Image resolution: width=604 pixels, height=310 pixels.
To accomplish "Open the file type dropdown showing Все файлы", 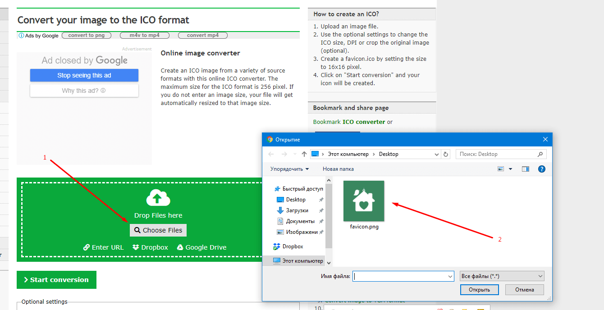I will (502, 276).
